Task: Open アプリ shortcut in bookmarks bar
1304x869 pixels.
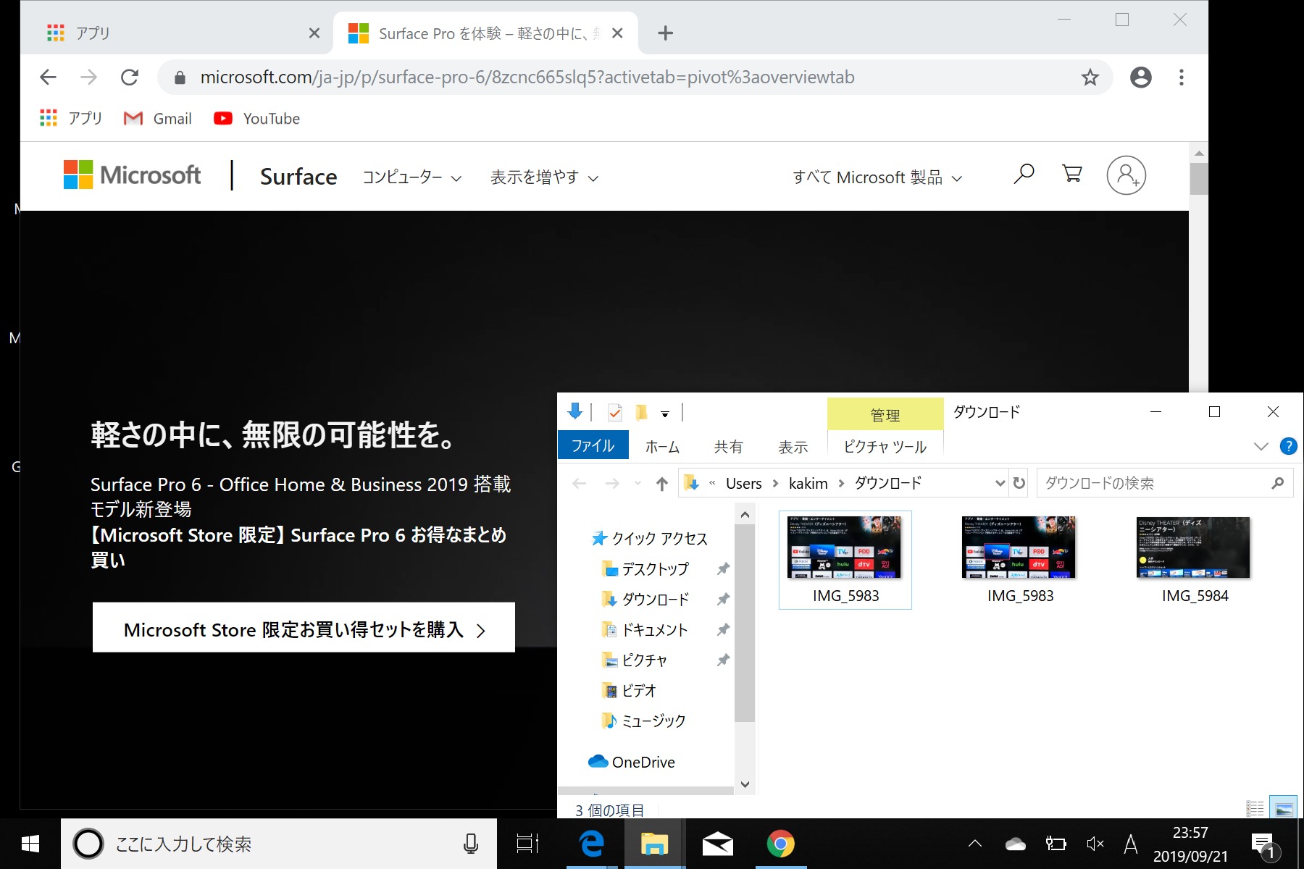Action: click(x=71, y=119)
